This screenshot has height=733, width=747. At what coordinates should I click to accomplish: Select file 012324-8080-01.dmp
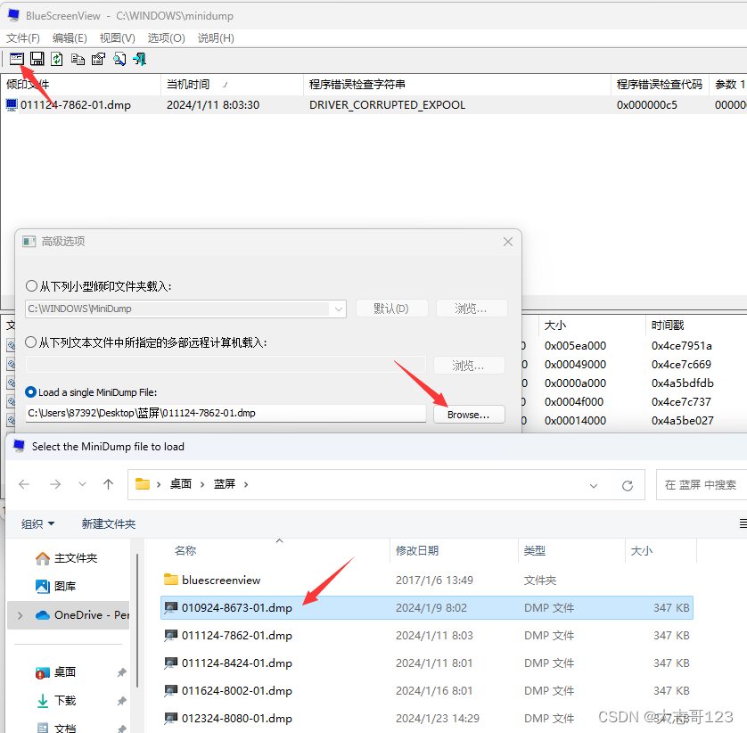(426, 718)
